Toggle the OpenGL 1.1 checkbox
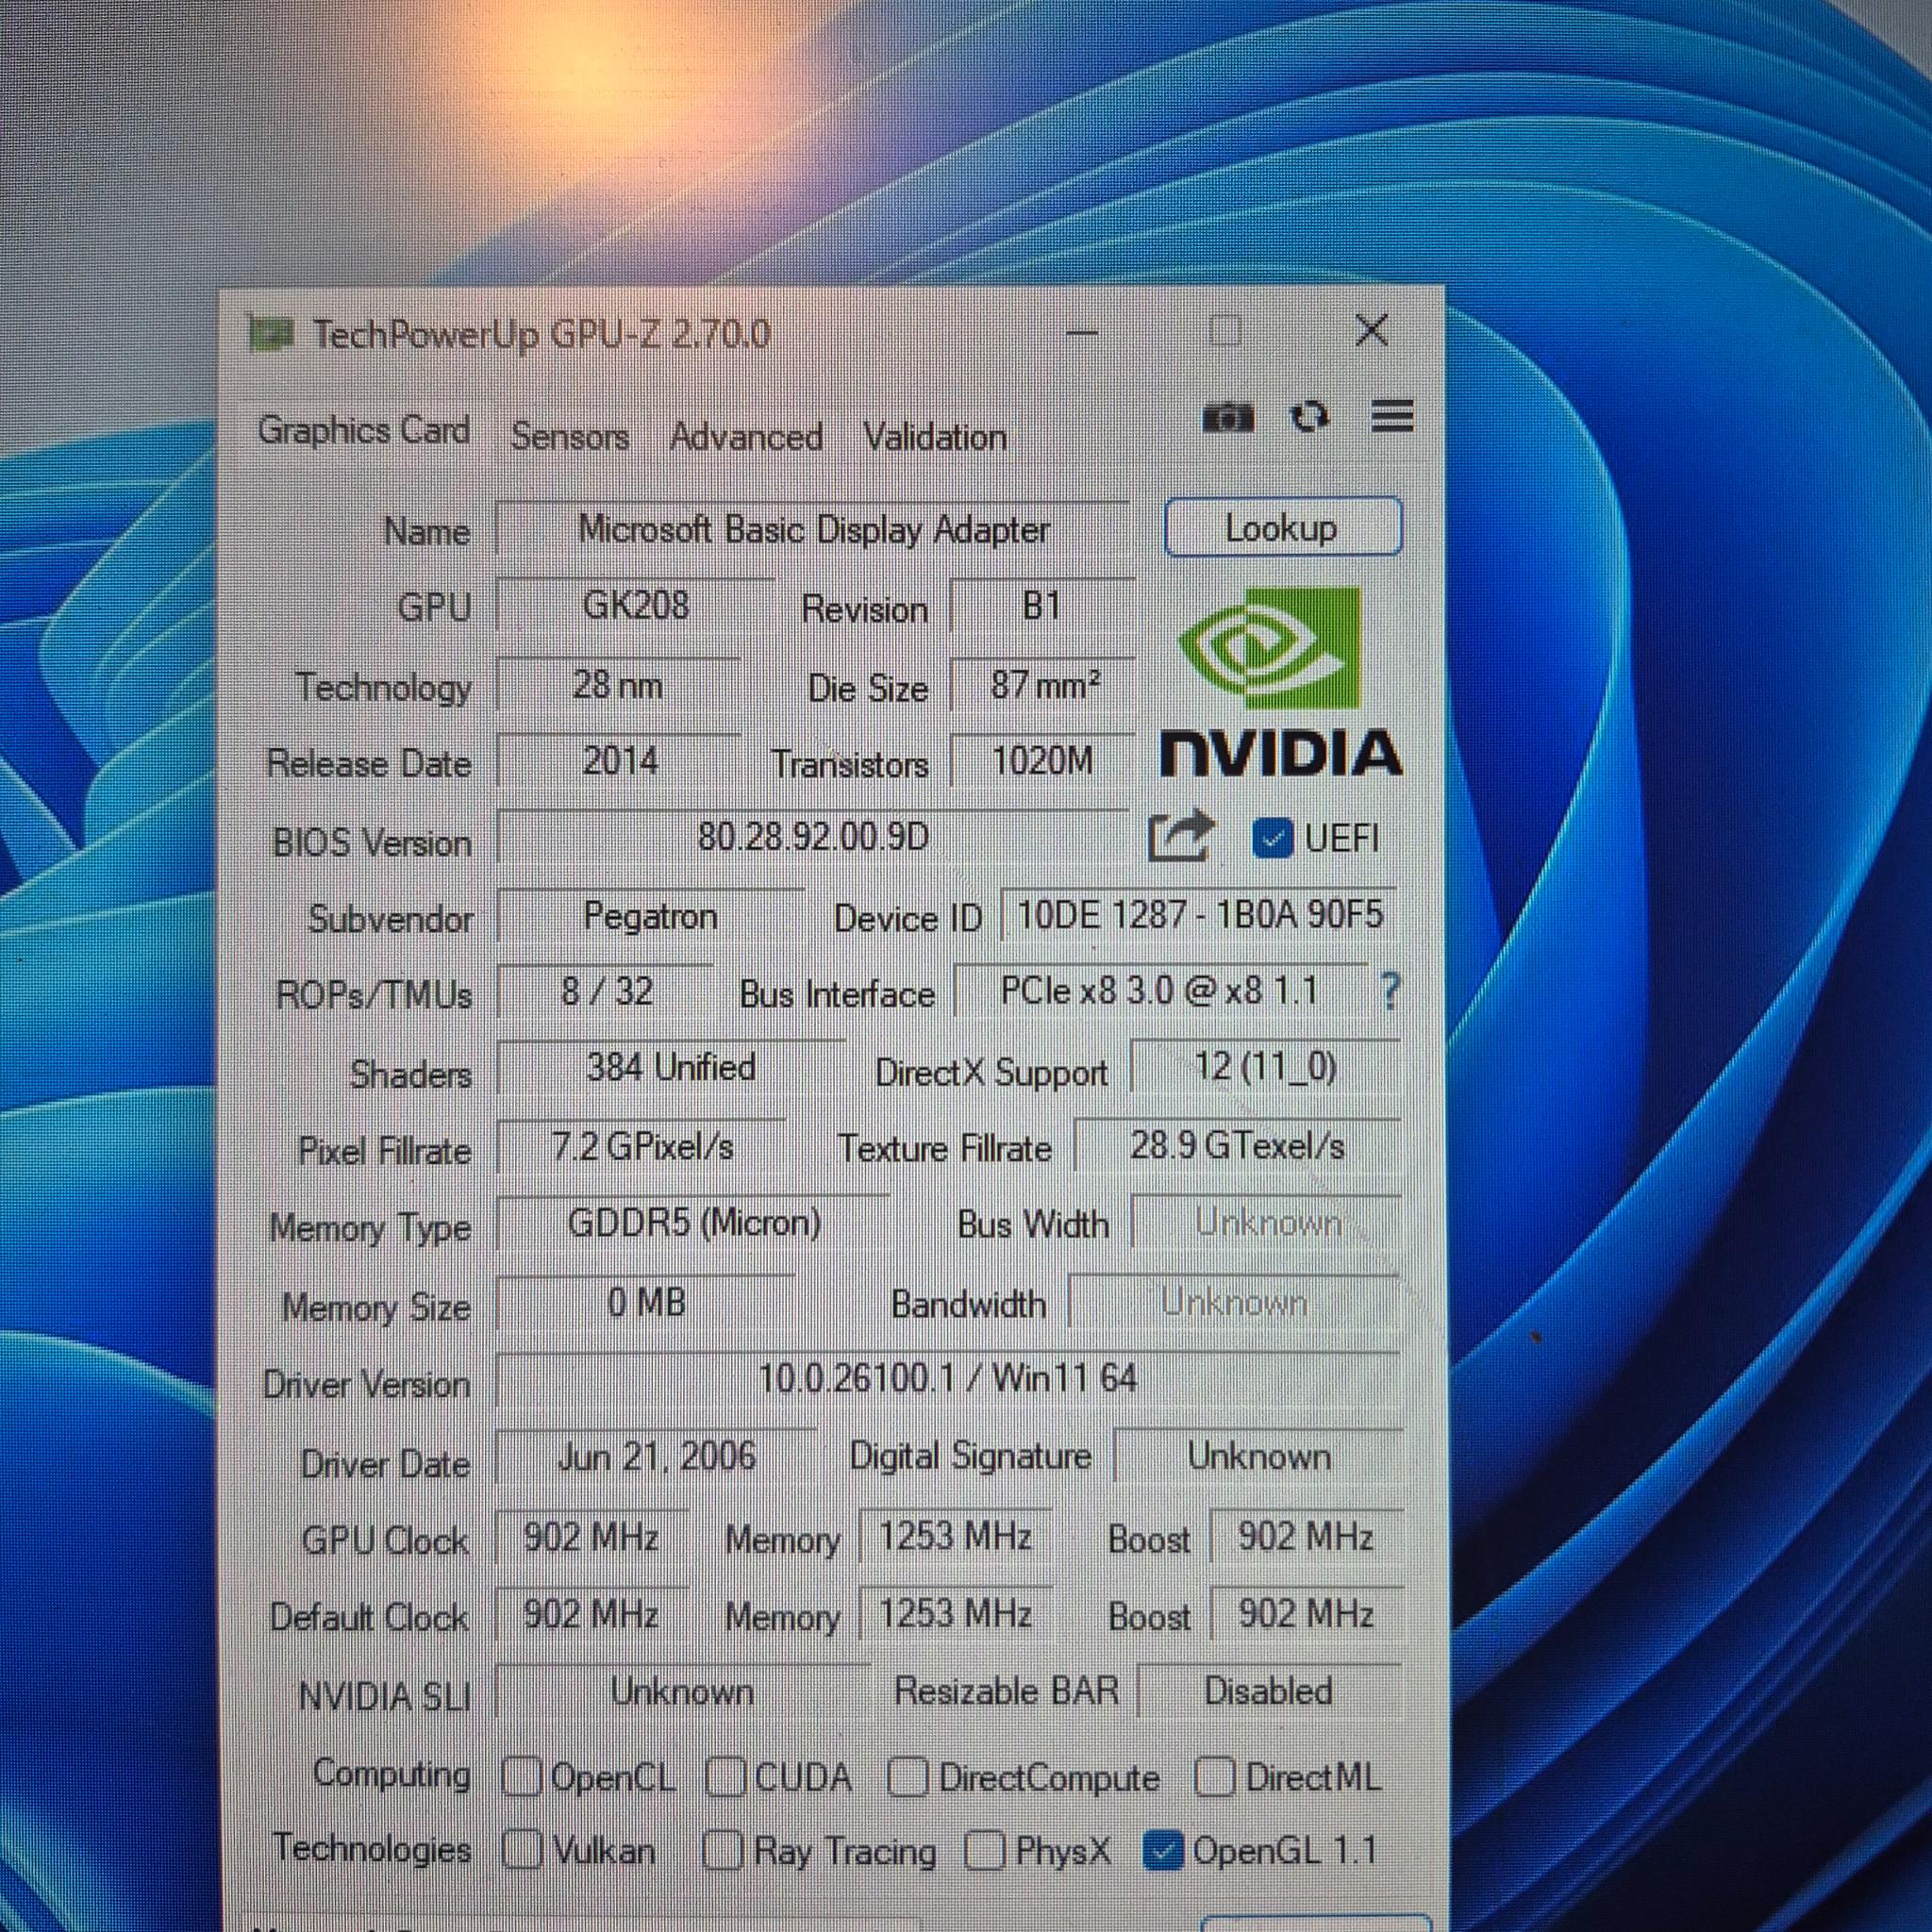1932x1932 pixels. (x=1163, y=1850)
